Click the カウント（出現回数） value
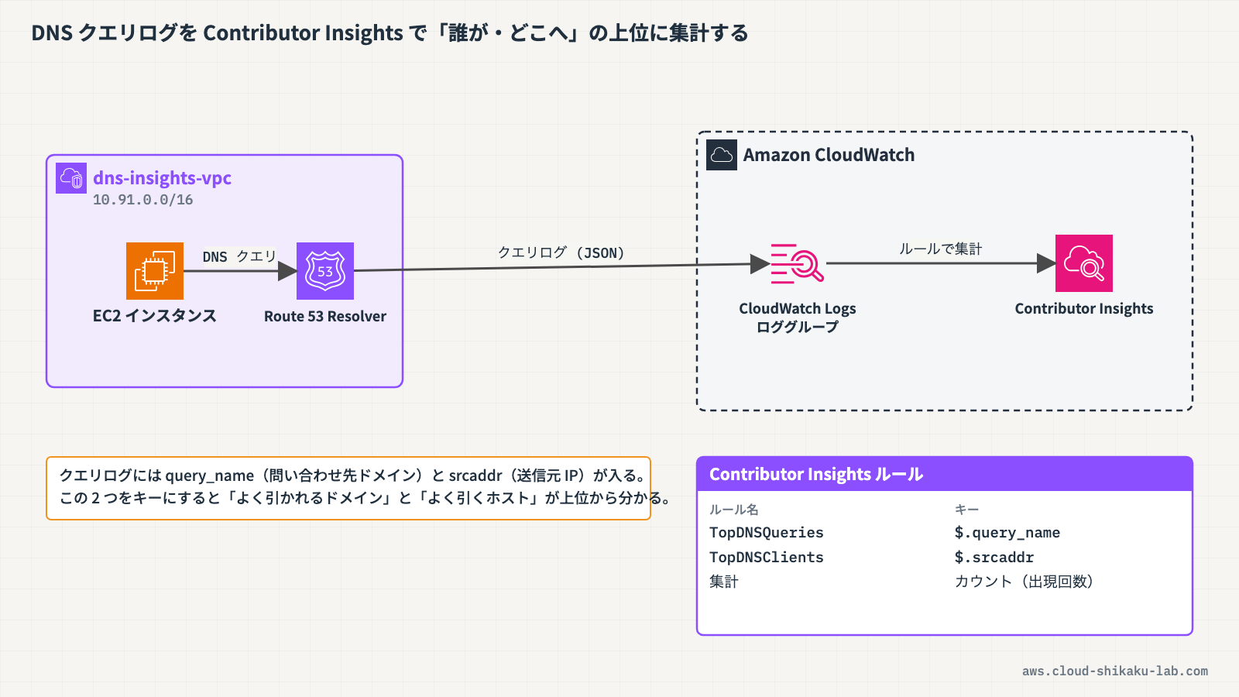The image size is (1239, 697). (1024, 582)
